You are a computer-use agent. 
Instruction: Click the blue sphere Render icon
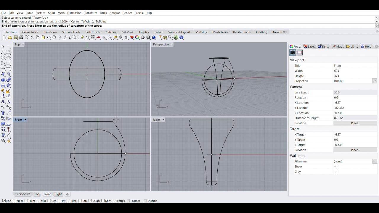pyautogui.click(x=154, y=38)
